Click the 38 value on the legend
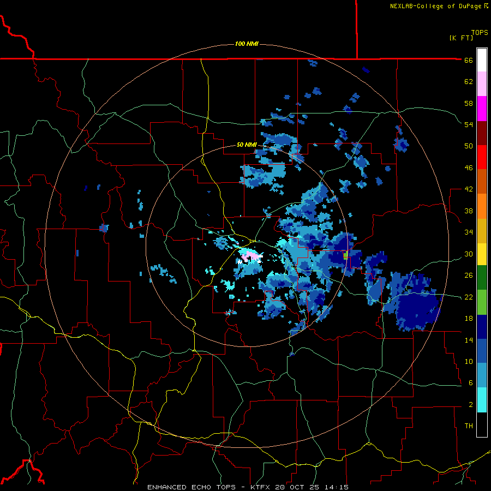 click(469, 211)
